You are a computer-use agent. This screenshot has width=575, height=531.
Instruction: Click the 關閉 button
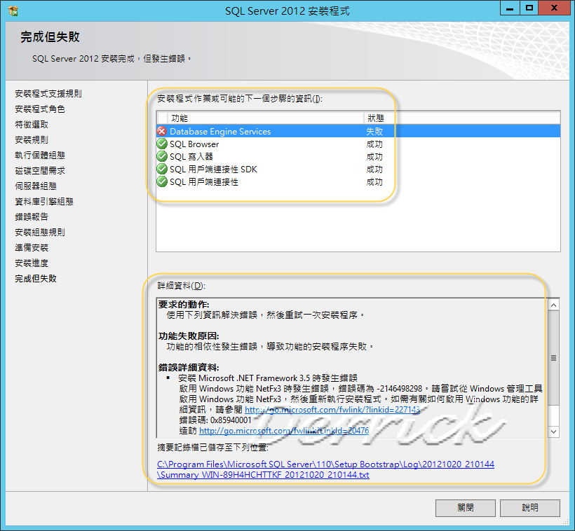[x=465, y=508]
